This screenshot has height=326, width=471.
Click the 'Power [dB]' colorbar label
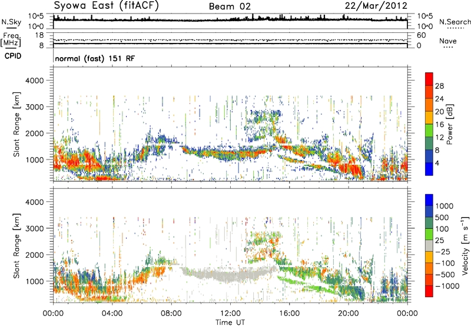click(449, 124)
